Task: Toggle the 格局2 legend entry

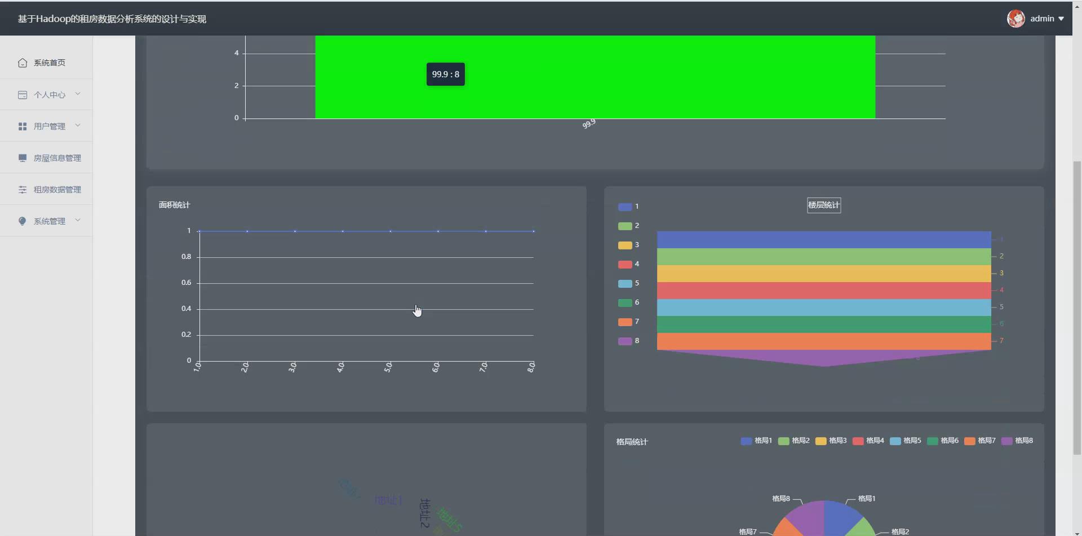Action: 793,441
